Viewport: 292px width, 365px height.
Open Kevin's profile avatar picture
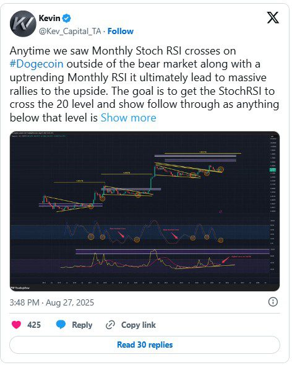(23, 24)
